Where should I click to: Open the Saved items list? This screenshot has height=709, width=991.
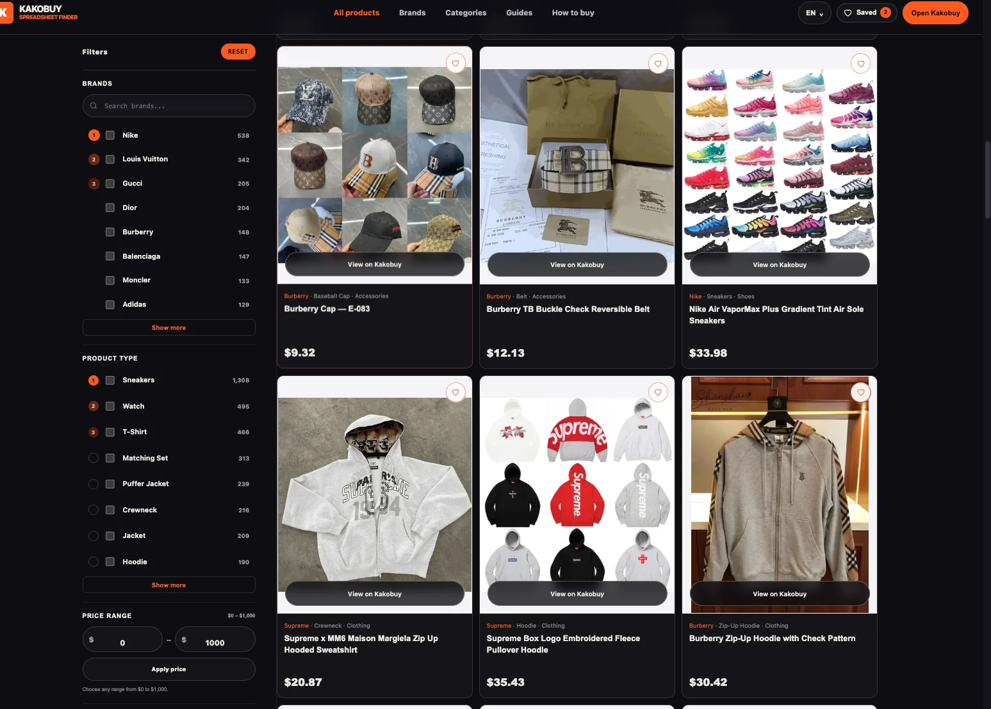tap(867, 13)
